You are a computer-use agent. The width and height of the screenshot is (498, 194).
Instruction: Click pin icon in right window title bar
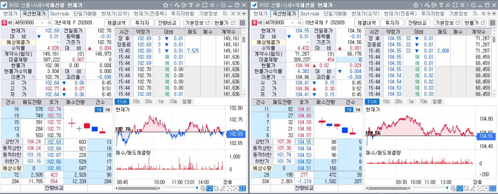[x=447, y=5]
